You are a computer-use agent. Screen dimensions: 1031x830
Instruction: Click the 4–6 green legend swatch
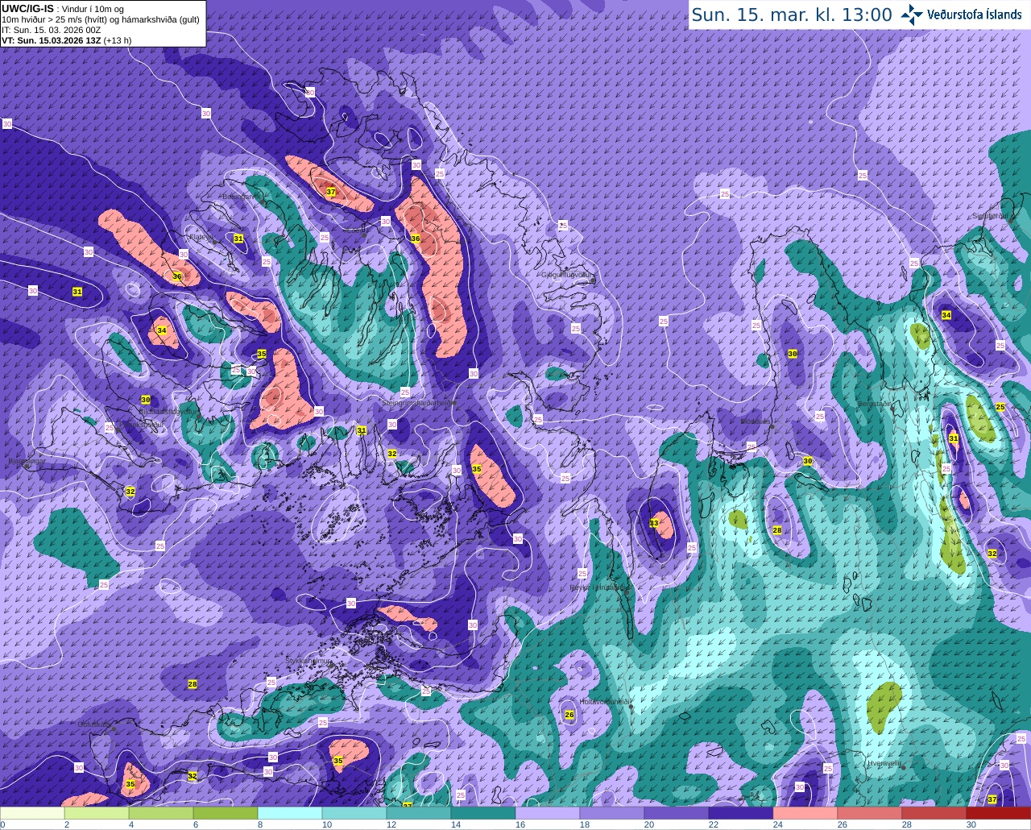coord(161,813)
